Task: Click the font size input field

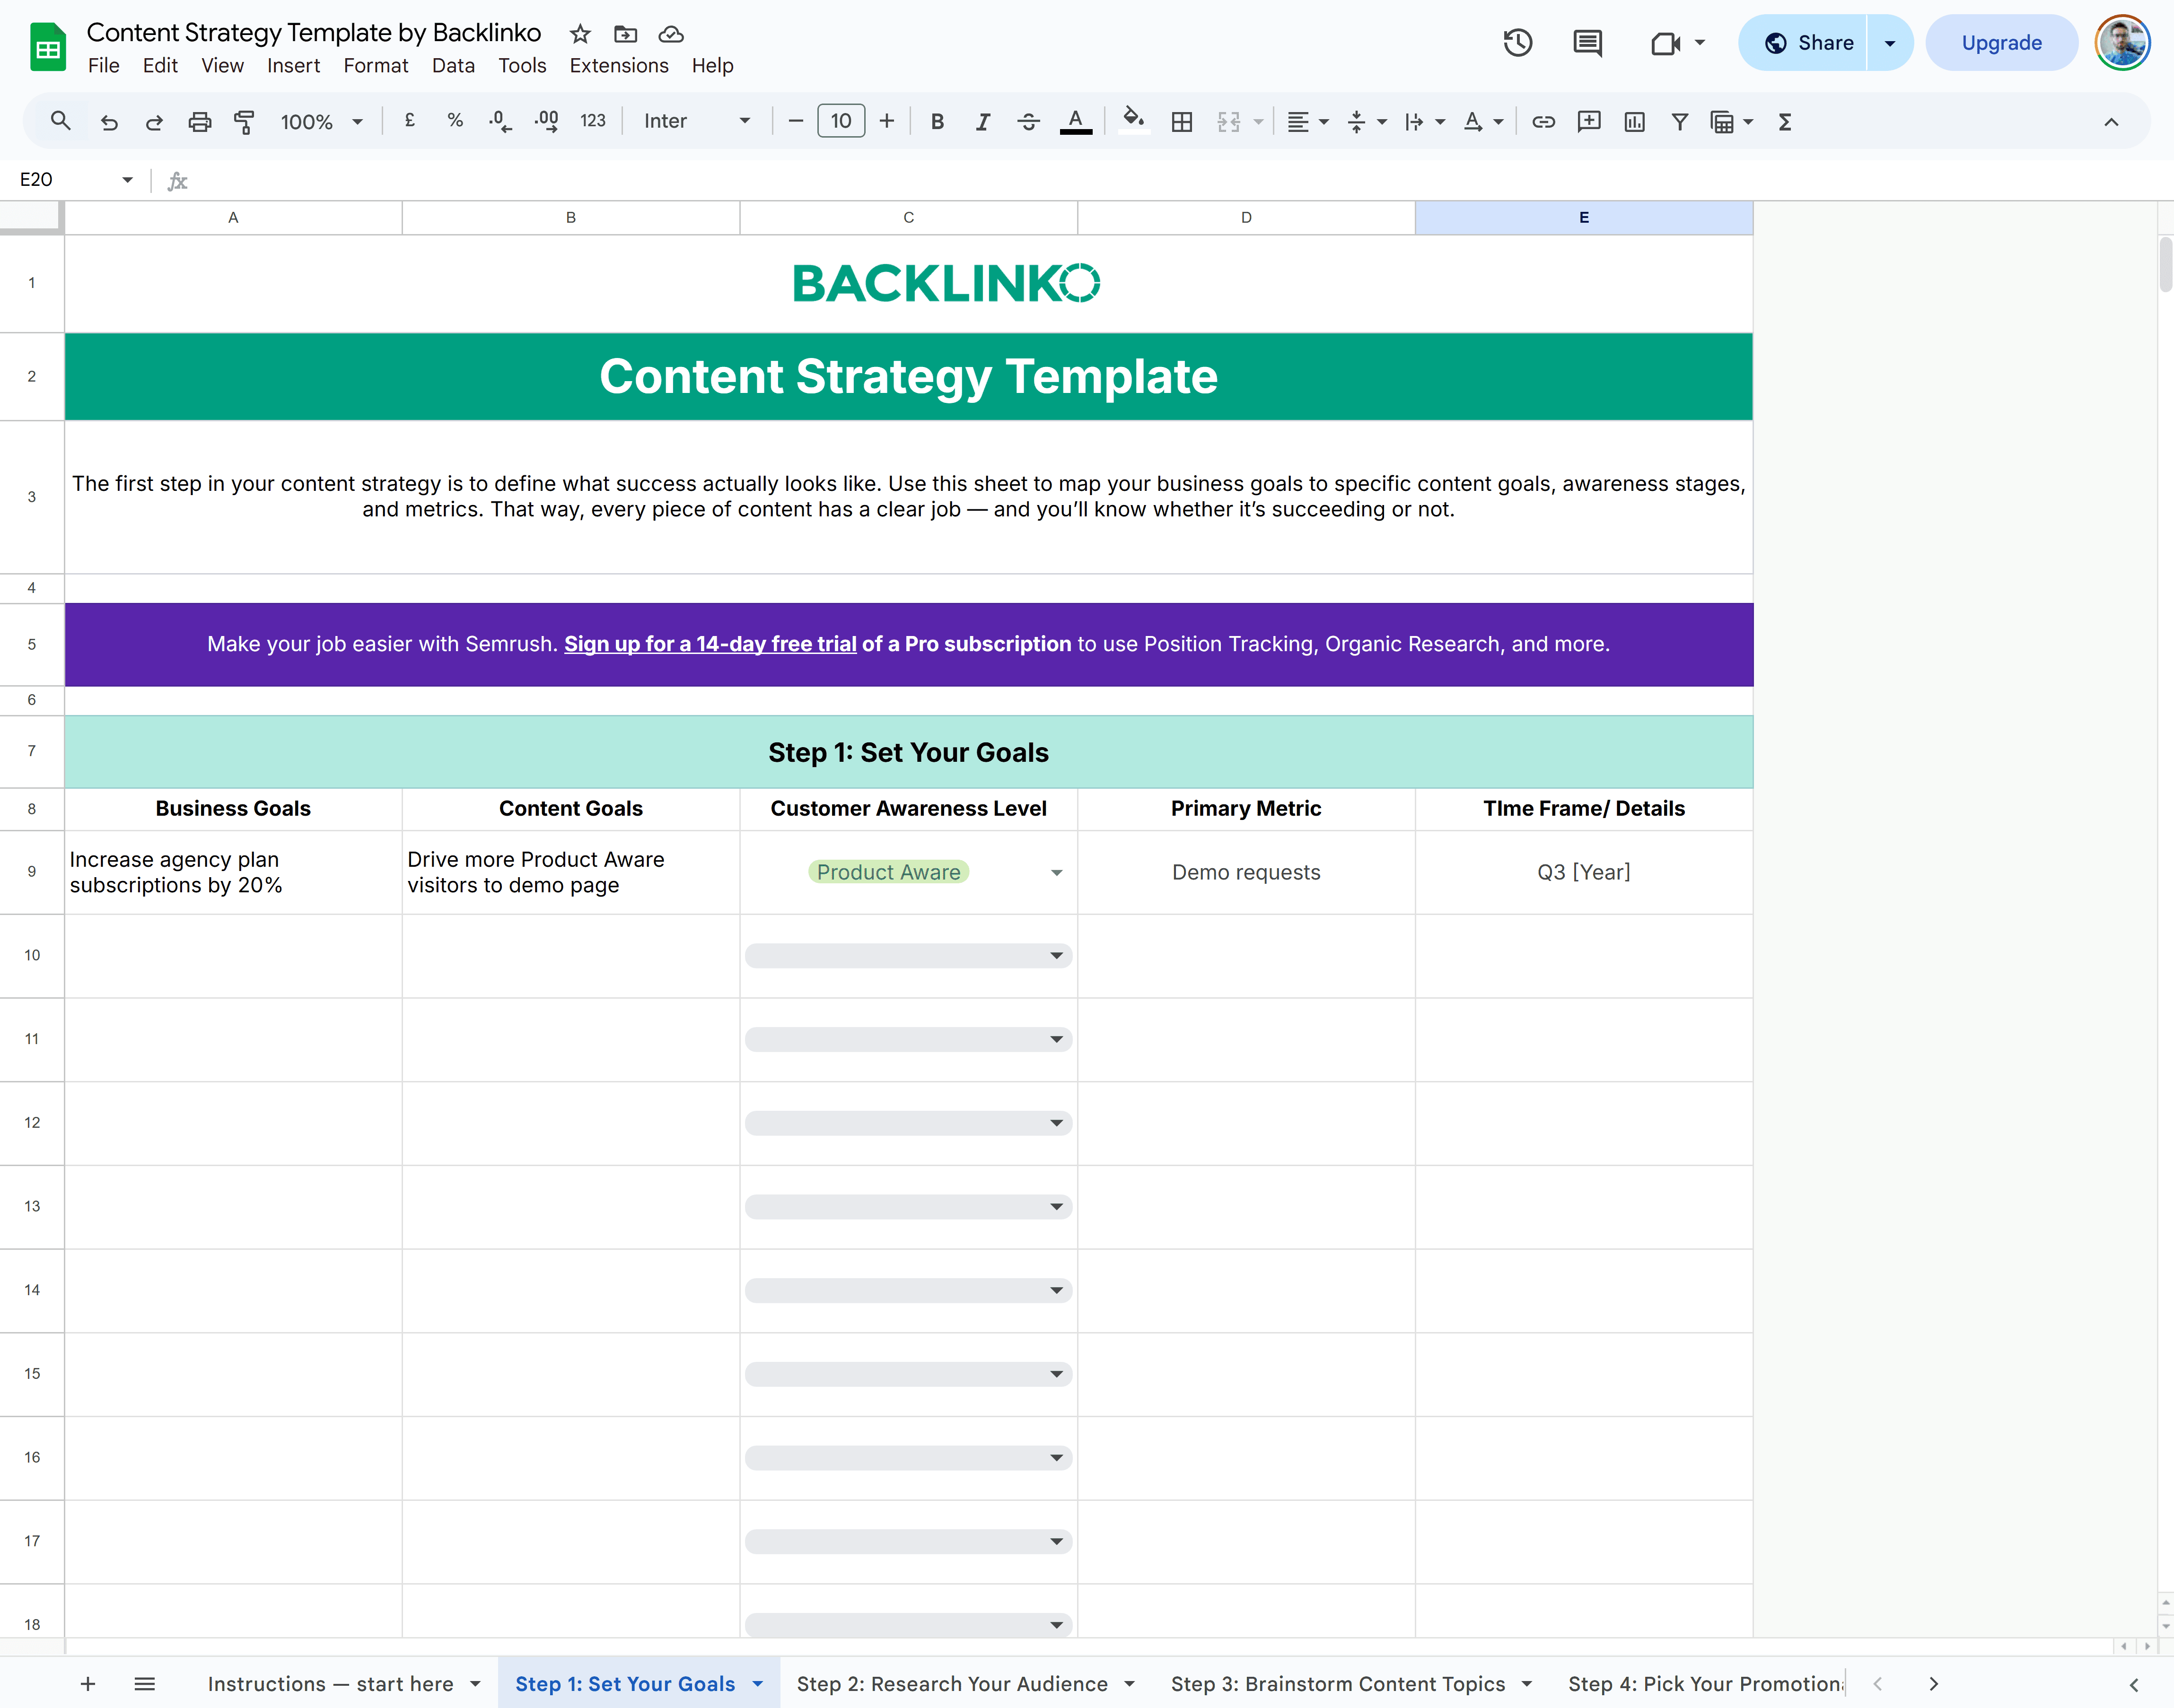Action: [x=841, y=121]
